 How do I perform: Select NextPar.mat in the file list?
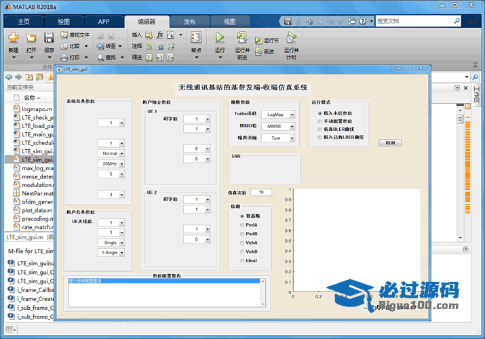point(33,193)
